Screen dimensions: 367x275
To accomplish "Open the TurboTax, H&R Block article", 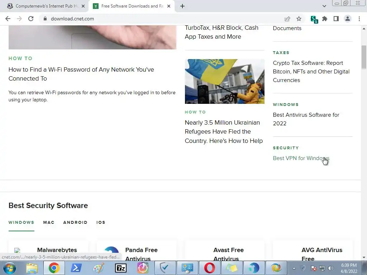I will point(221,32).
